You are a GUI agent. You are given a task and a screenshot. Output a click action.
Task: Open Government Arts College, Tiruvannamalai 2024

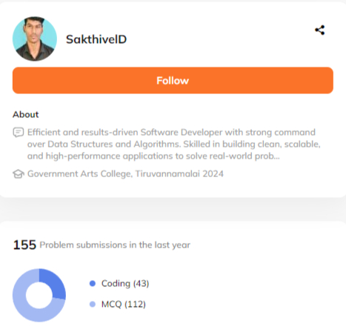(125, 174)
